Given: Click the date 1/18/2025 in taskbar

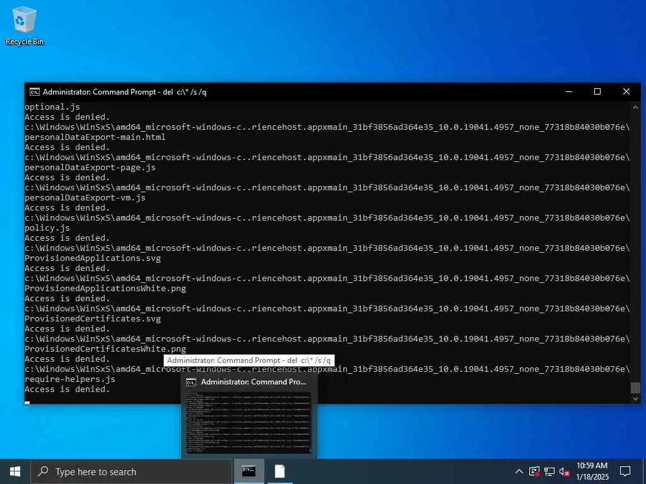Looking at the screenshot, I should tap(592, 478).
